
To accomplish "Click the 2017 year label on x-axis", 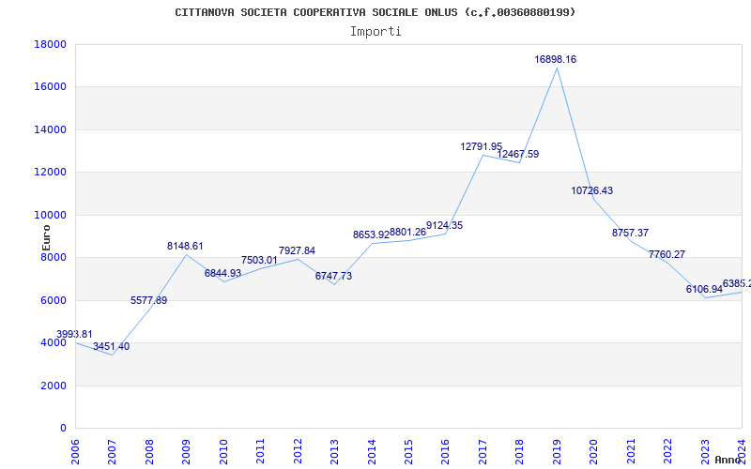I will pos(483,451).
